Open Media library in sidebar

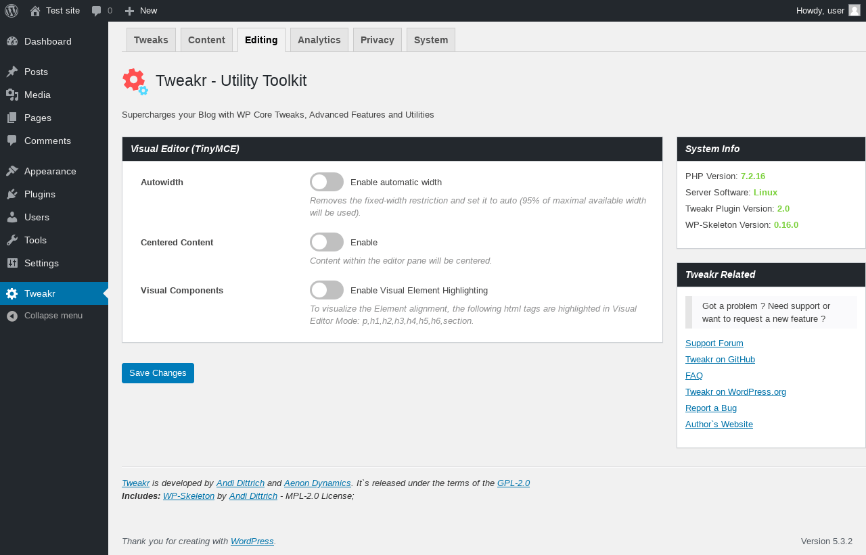[x=37, y=95]
